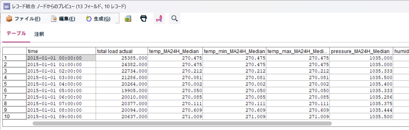Click the find/replace icon with letter A

159,18
